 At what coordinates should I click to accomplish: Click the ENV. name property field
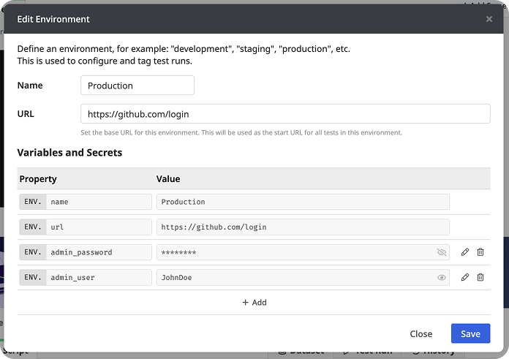(99, 202)
